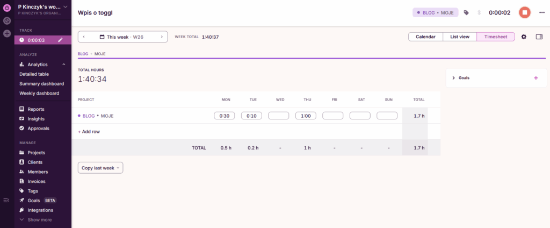This screenshot has width=550, height=228.
Task: Click the tag icon in timer bar
Action: click(466, 13)
